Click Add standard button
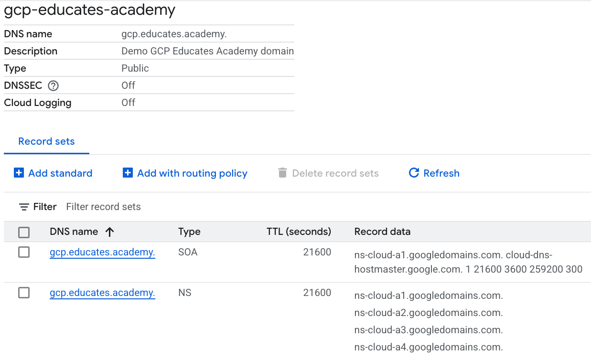The image size is (591, 359). coord(53,173)
